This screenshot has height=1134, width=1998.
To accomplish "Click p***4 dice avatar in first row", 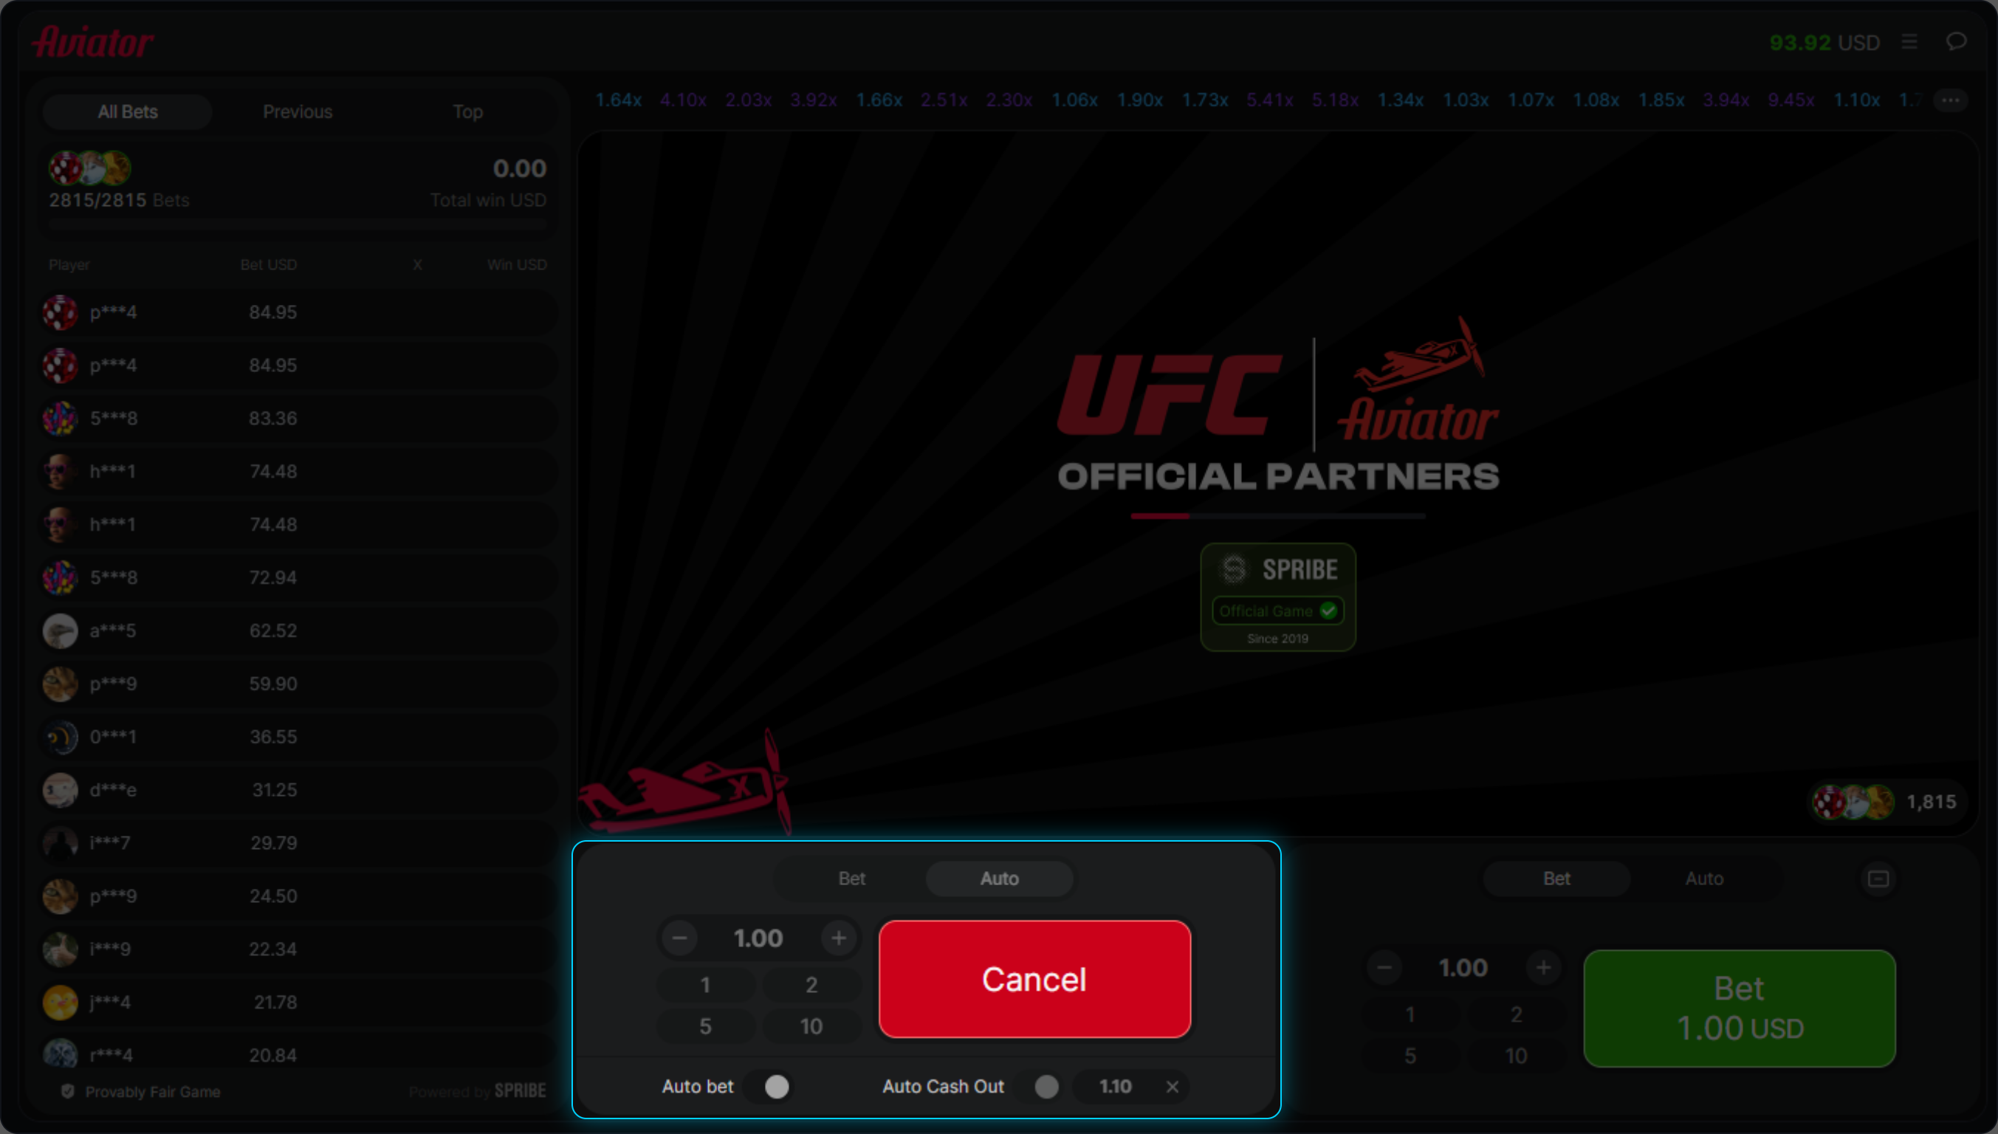I will 60,312.
